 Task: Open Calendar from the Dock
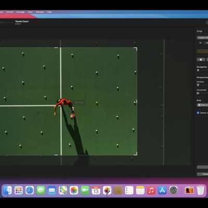click(96, 190)
